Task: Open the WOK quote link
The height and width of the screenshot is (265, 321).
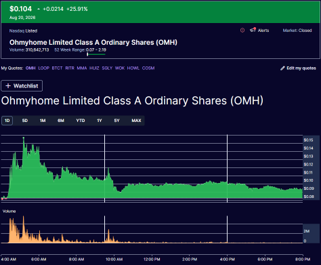Action: coord(120,68)
